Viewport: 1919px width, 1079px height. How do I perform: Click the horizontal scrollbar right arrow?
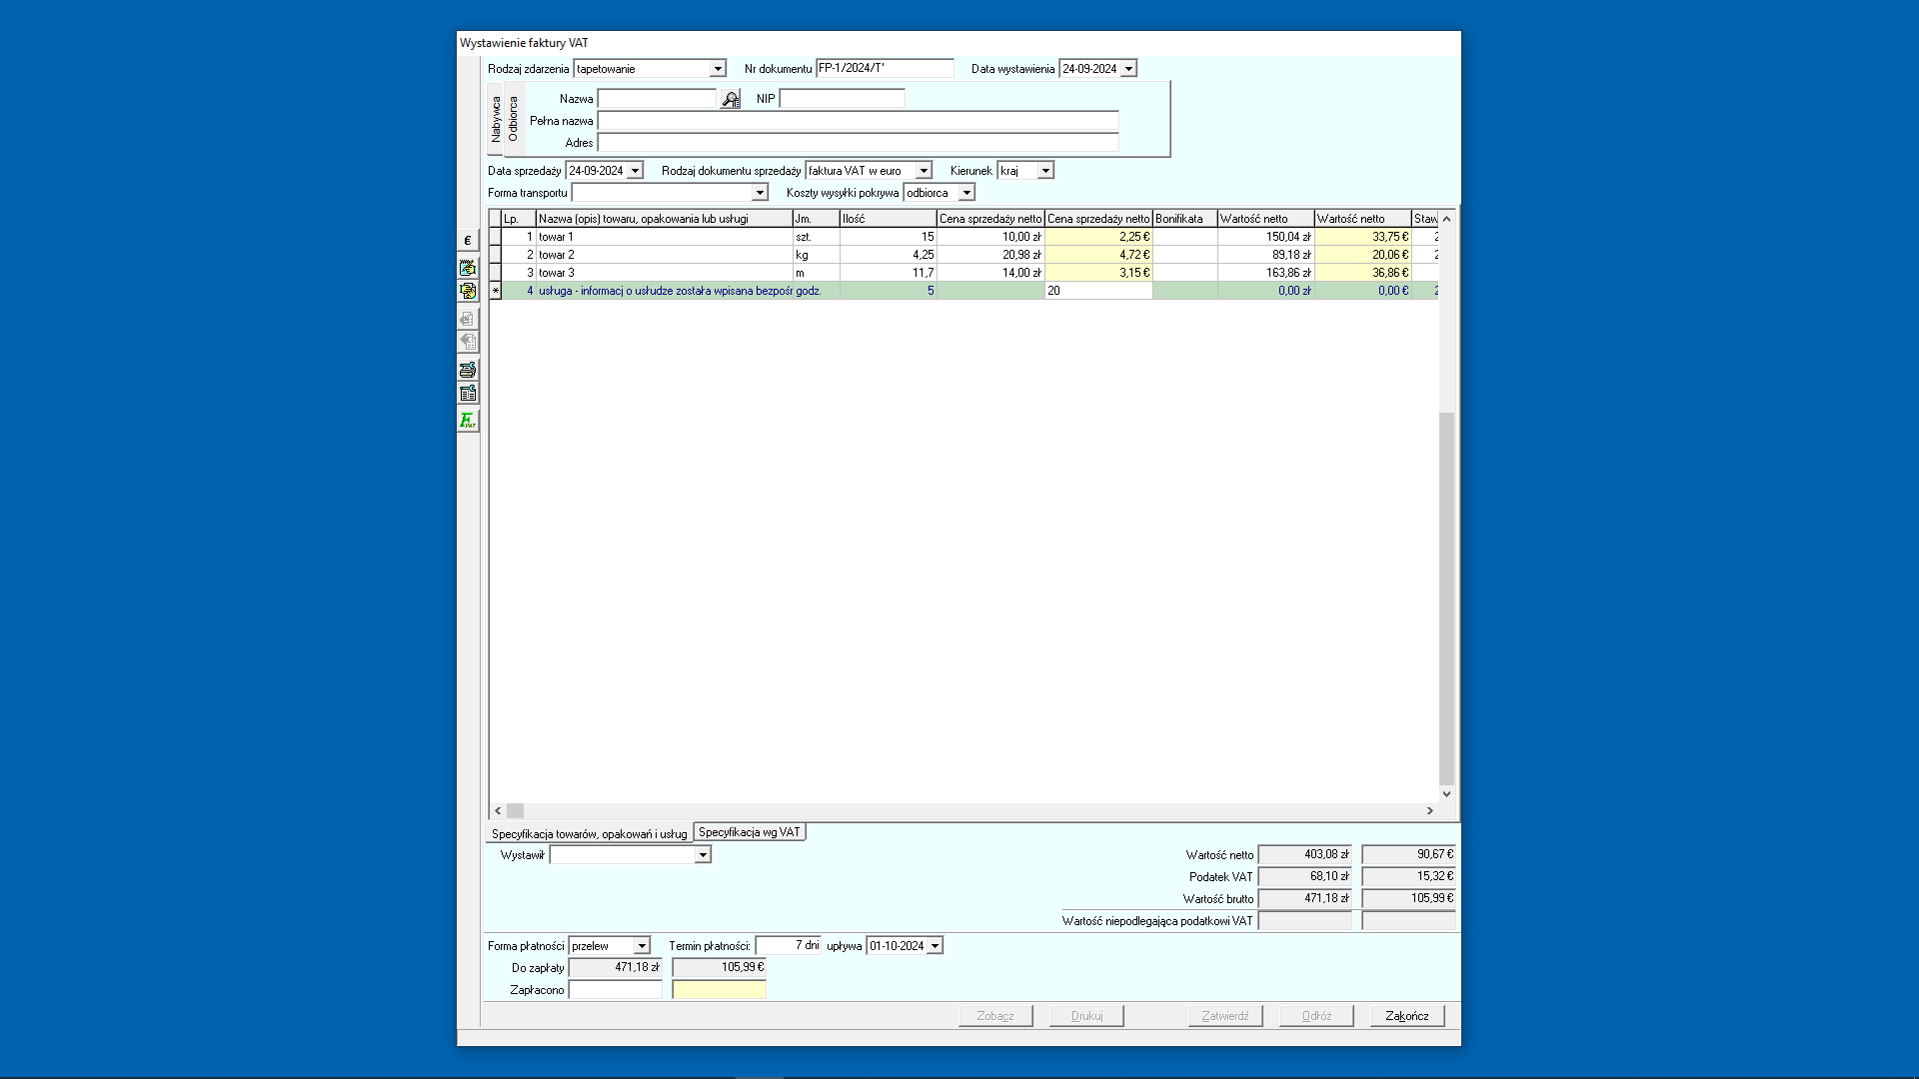tap(1430, 811)
